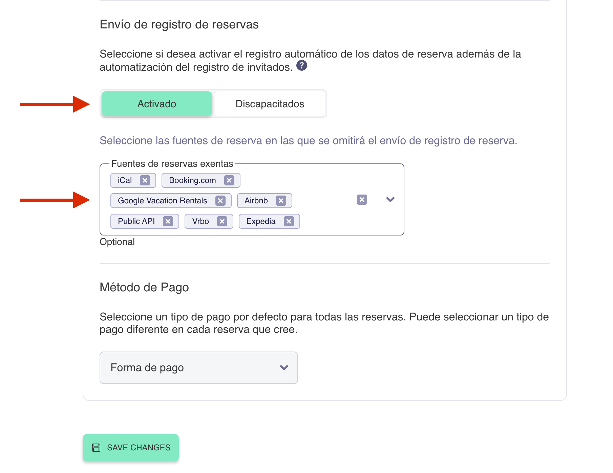Click the Forma de pago chevron arrow
The image size is (613, 473).
coord(284,367)
